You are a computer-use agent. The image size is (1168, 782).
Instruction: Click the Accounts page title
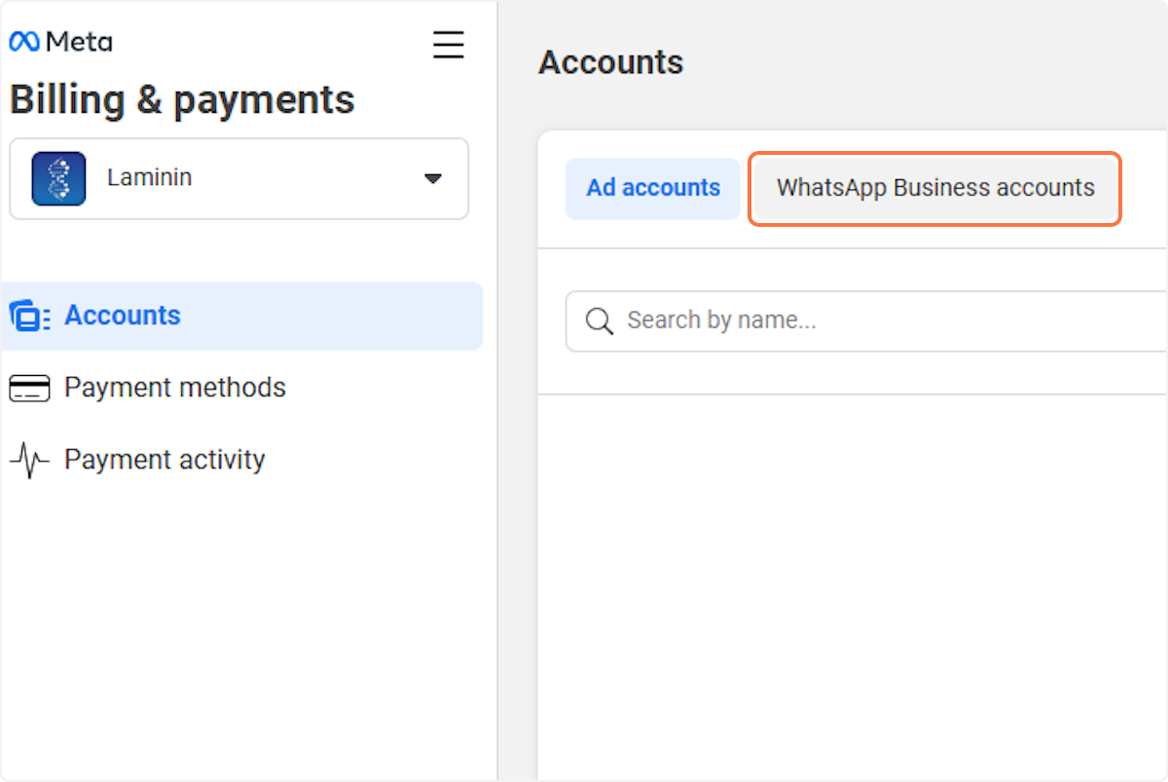point(611,62)
